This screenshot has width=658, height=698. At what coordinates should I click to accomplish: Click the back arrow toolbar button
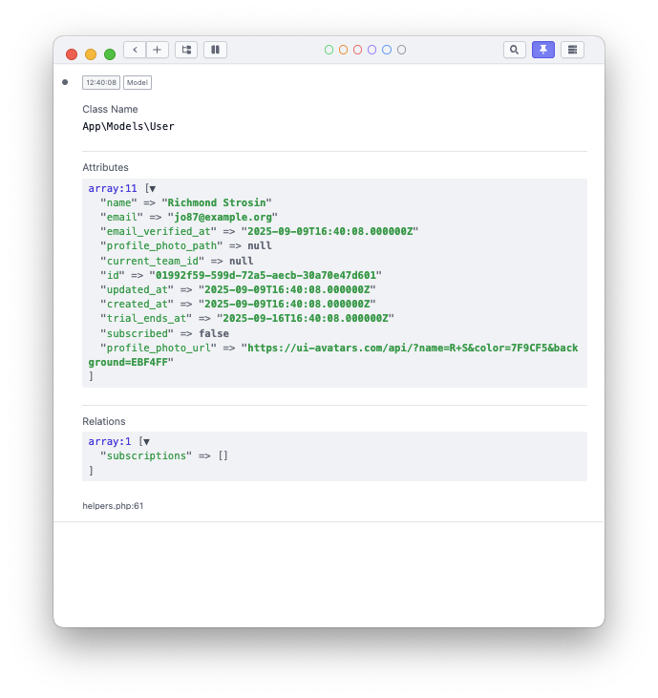click(135, 50)
